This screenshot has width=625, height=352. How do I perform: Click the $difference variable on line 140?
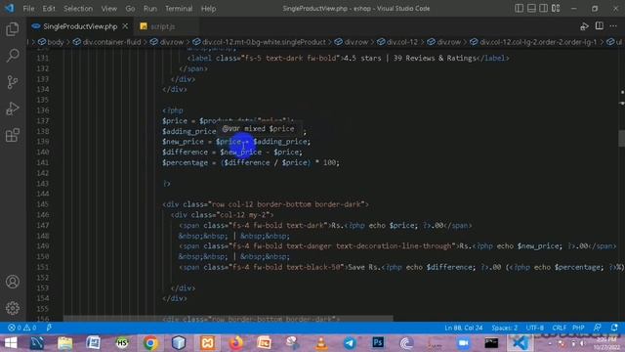(x=185, y=153)
